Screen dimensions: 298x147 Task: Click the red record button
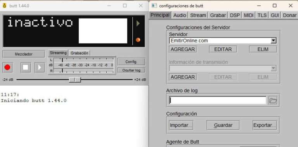click(x=7, y=68)
